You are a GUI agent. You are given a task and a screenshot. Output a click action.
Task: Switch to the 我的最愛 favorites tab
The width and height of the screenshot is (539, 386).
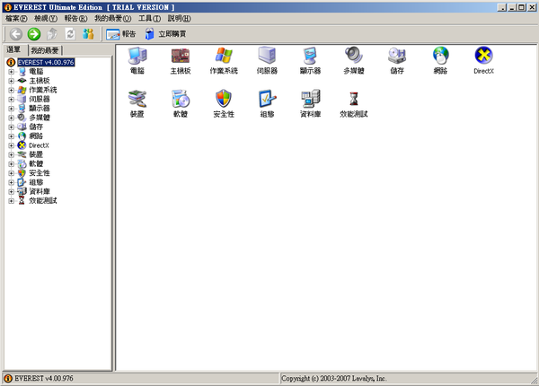(x=45, y=50)
